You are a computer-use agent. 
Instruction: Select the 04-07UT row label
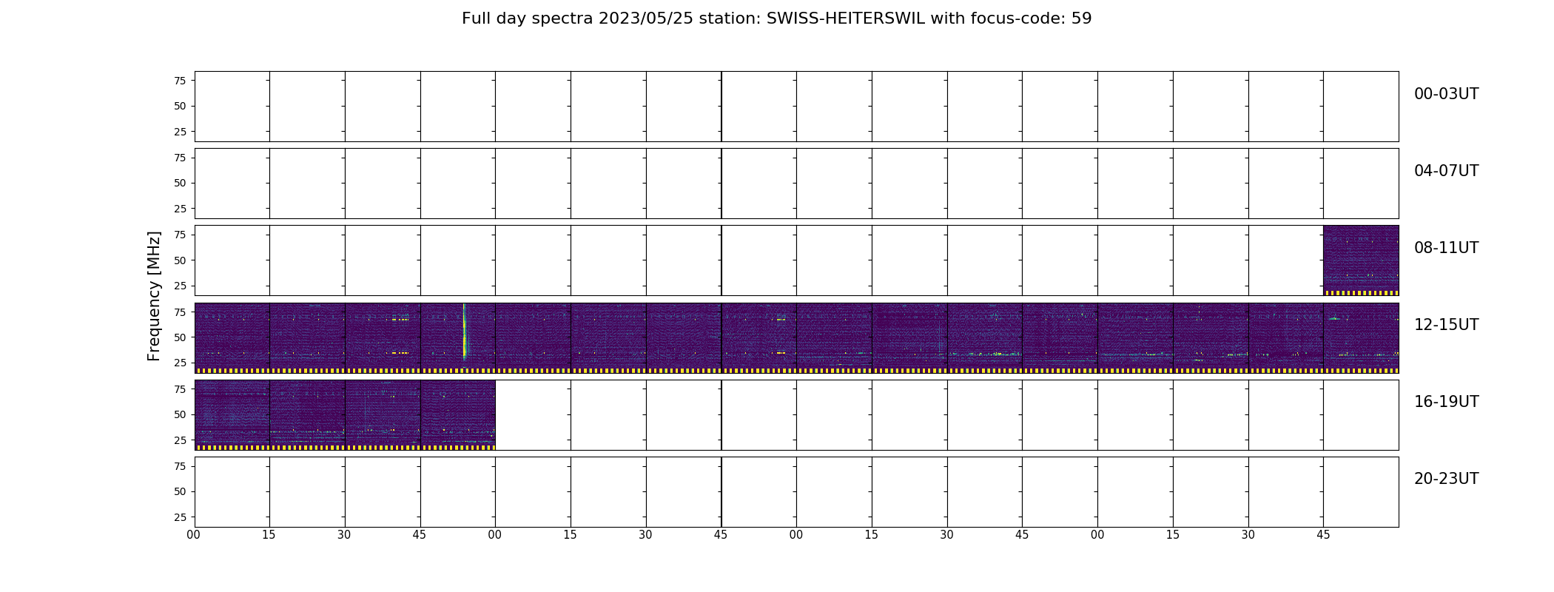tap(1446, 171)
